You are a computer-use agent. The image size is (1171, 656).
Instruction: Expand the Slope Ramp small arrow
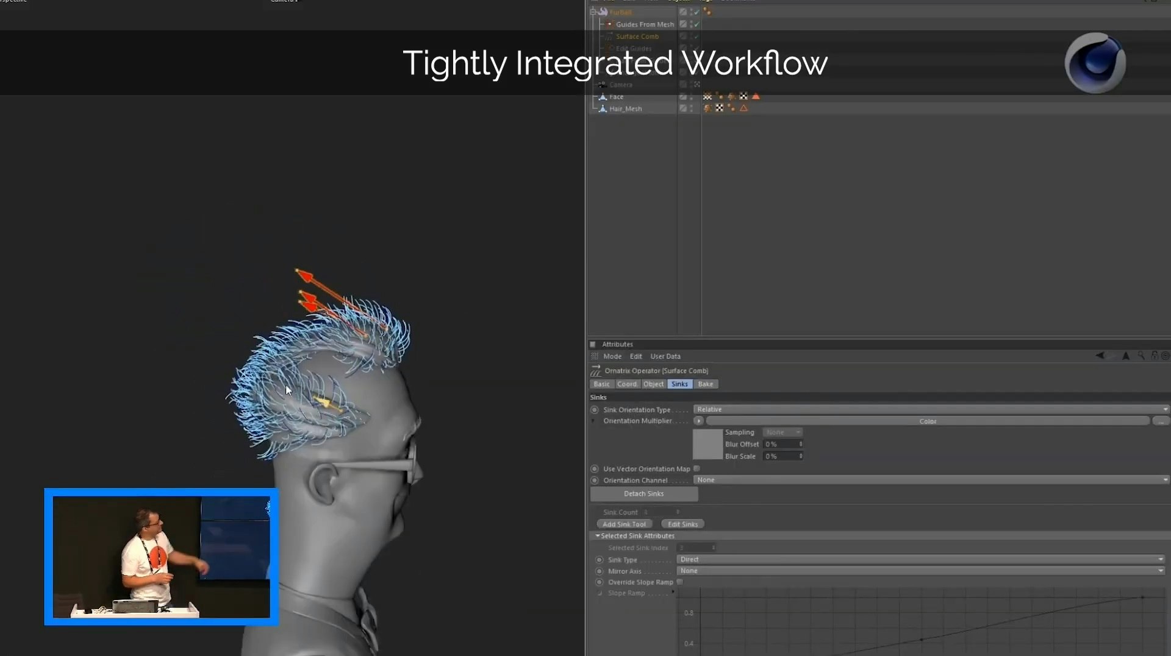point(673,591)
